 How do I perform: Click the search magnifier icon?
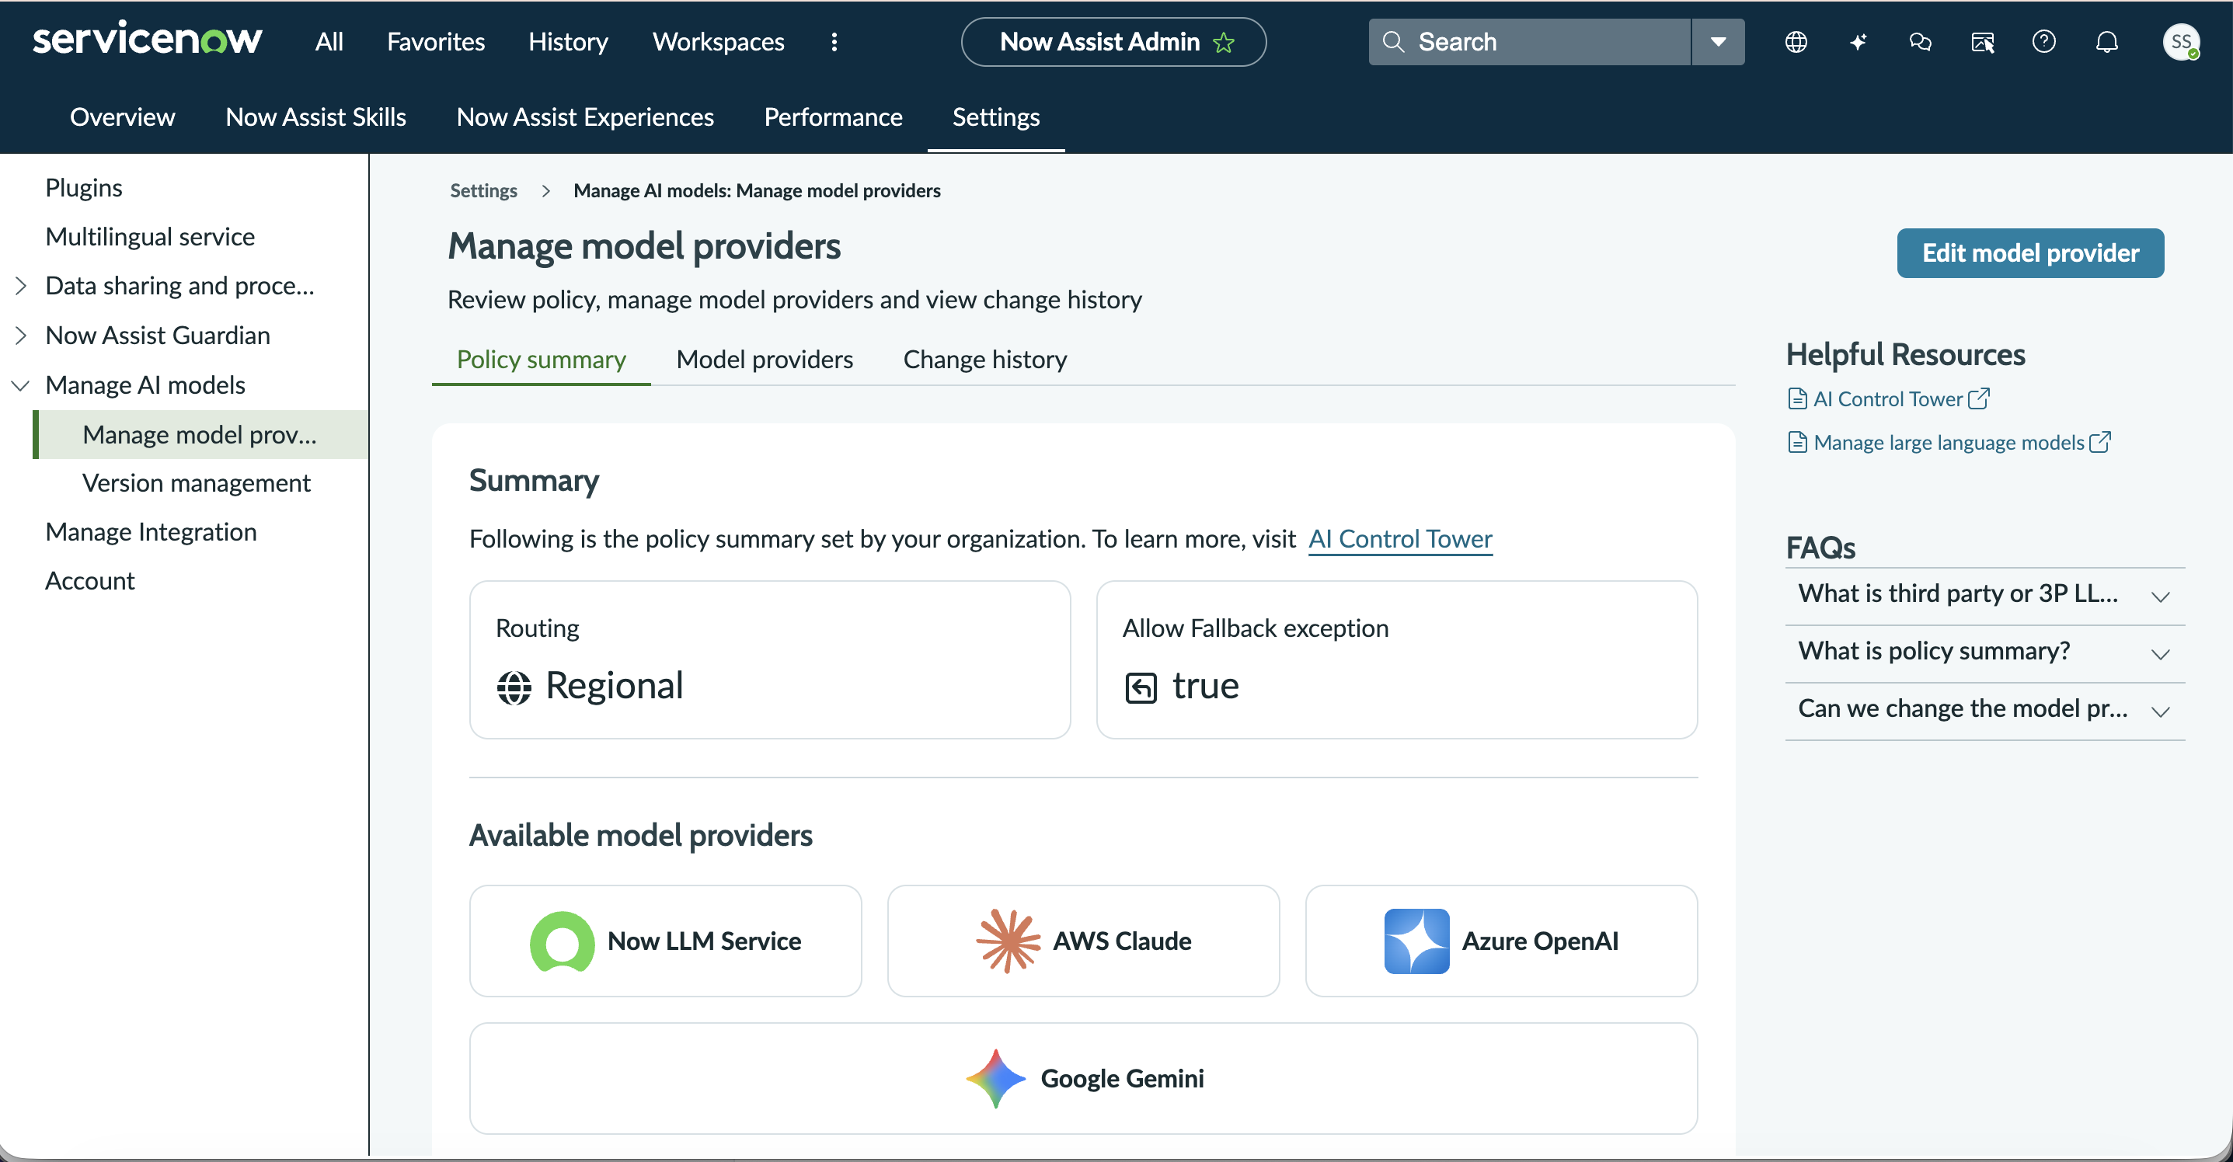(1393, 42)
